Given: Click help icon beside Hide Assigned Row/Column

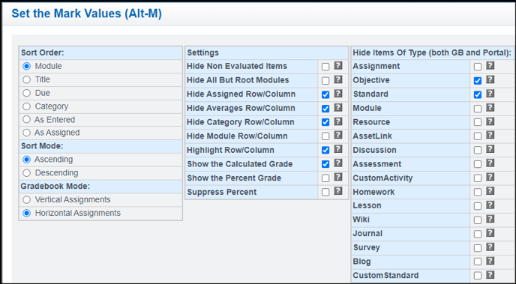Looking at the screenshot, I should (338, 94).
